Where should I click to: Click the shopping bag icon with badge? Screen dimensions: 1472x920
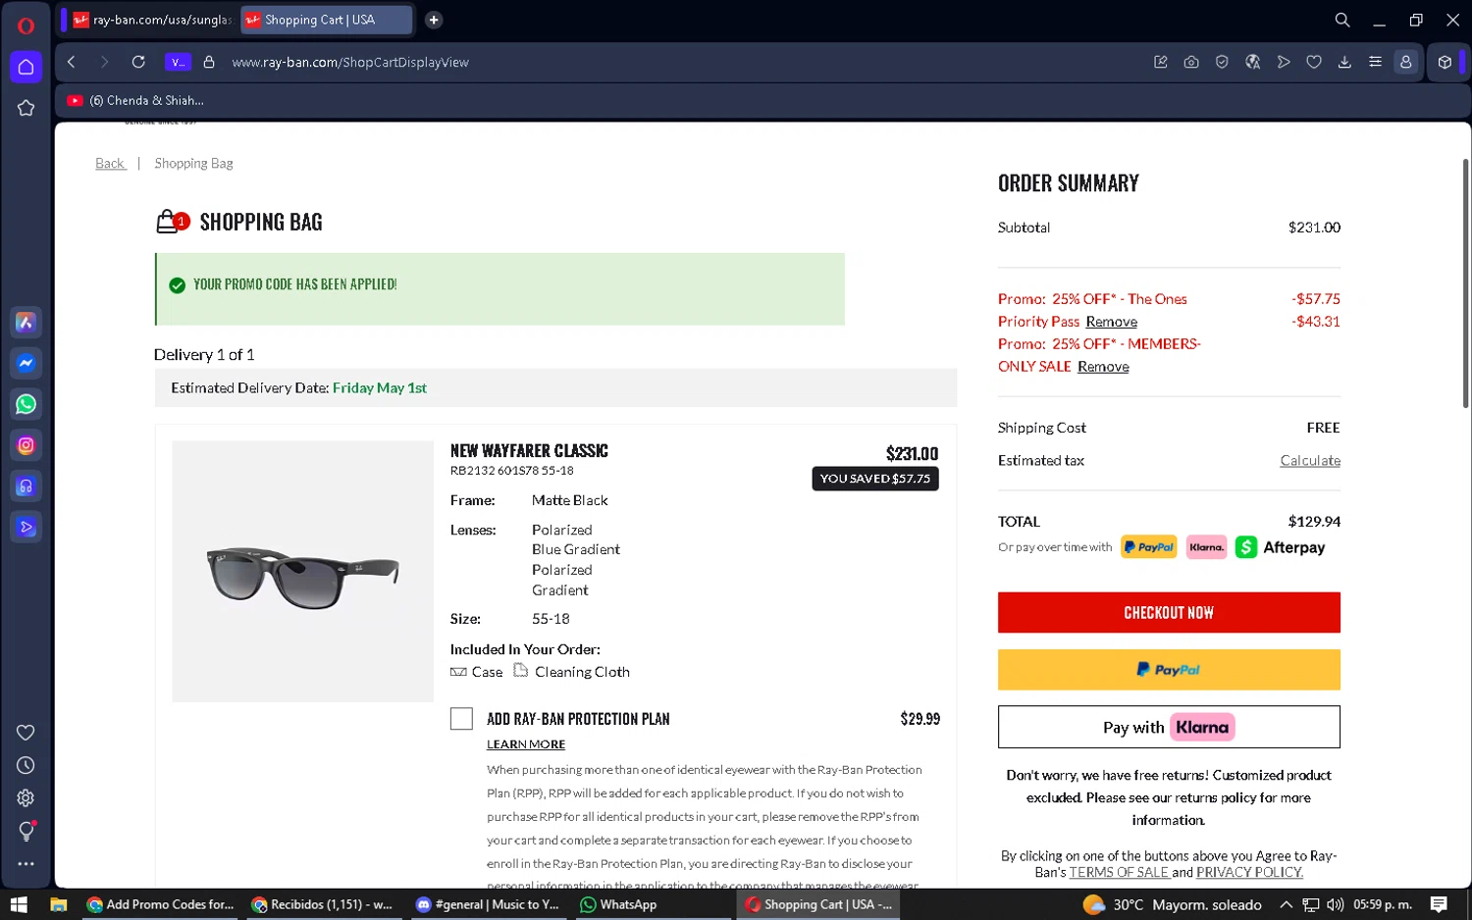171,222
